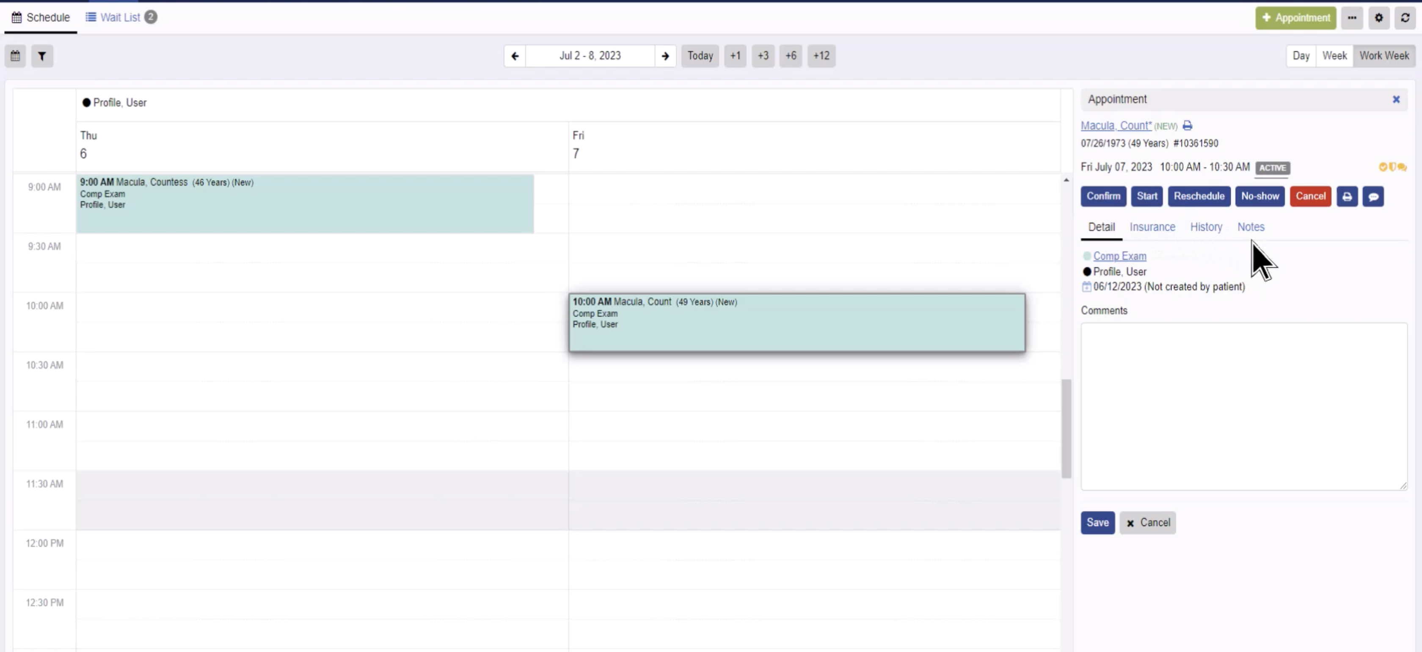This screenshot has height=652, width=1422.
Task: Click the print icon next to Cancel
Action: tap(1347, 196)
